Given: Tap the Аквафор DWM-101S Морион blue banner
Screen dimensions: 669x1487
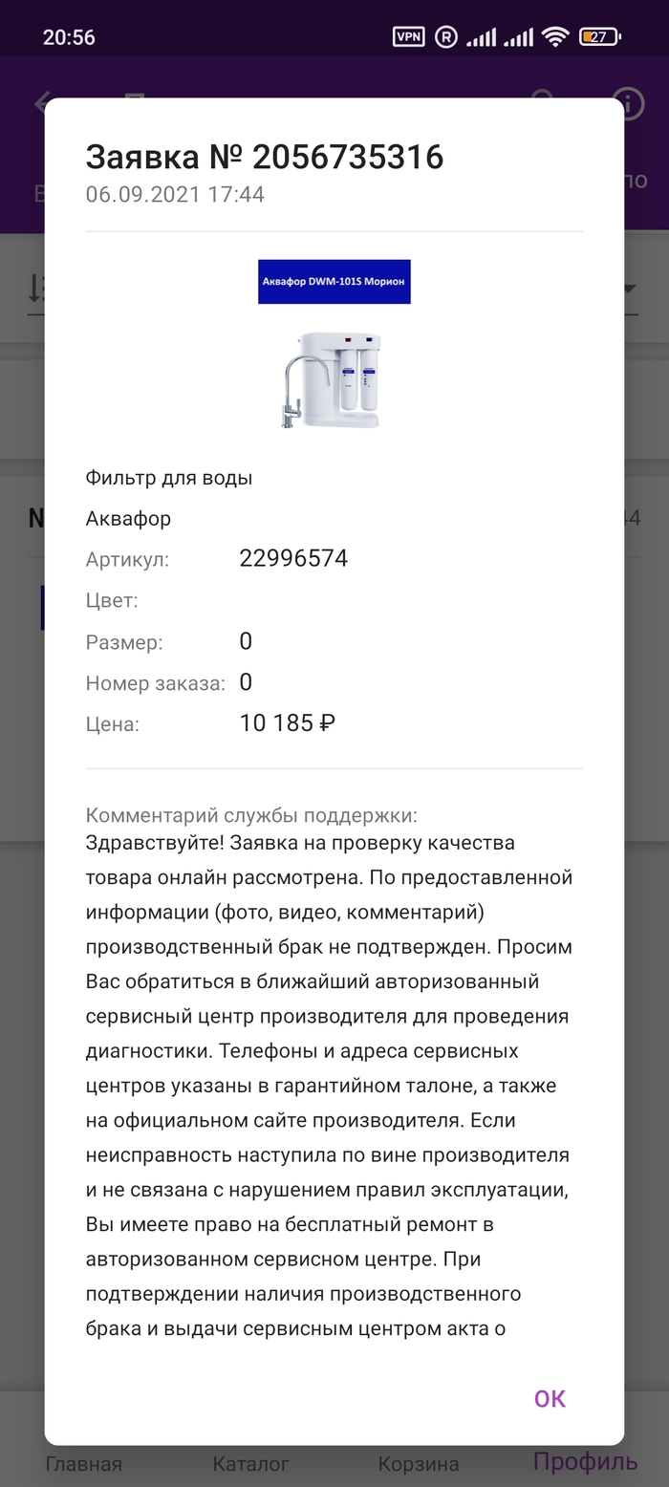Looking at the screenshot, I should (334, 282).
